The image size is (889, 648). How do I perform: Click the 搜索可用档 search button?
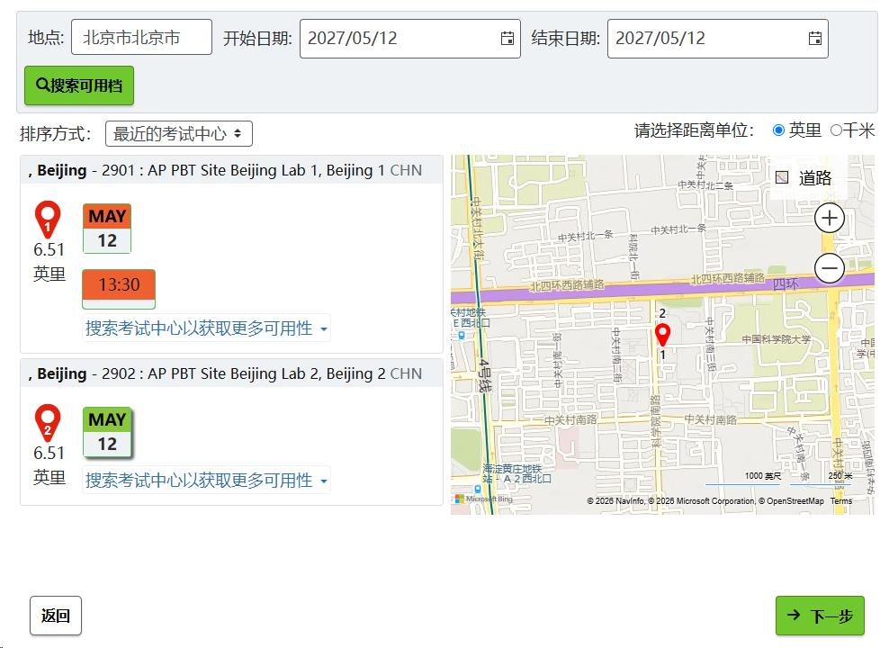point(79,85)
